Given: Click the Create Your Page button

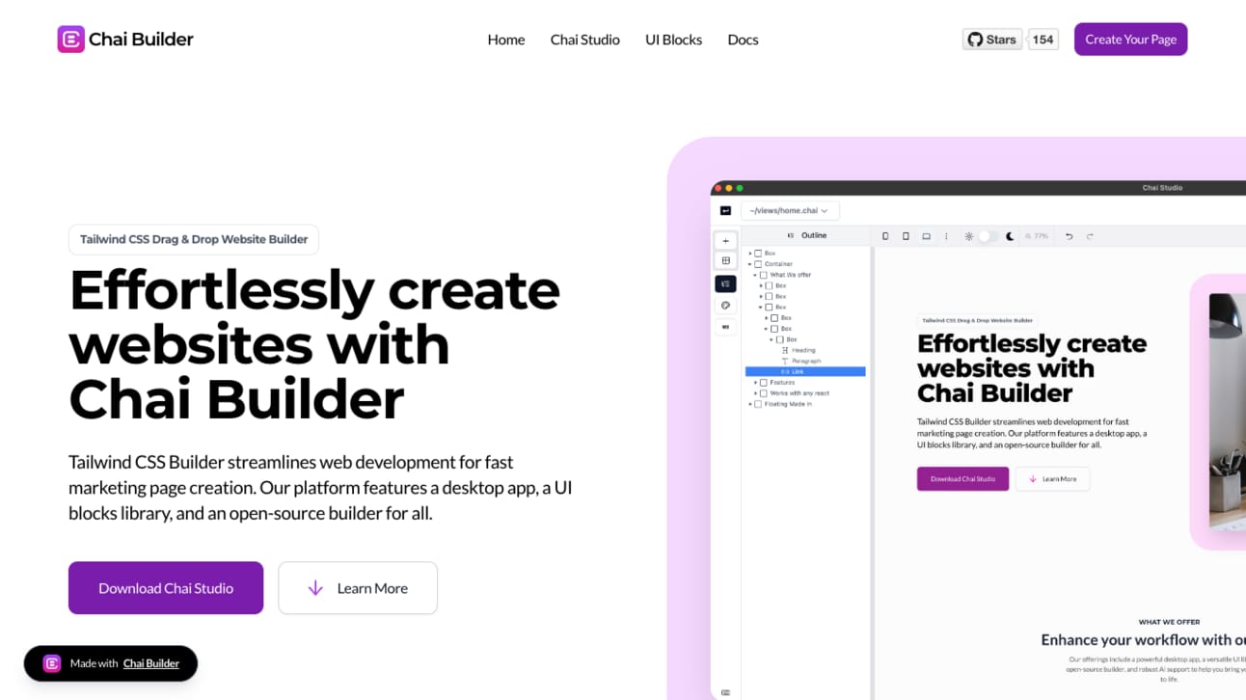Looking at the screenshot, I should (x=1130, y=40).
